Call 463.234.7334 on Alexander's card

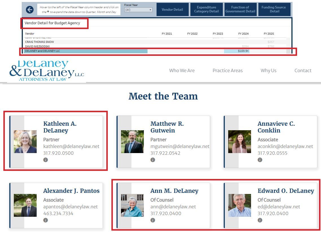(58, 213)
